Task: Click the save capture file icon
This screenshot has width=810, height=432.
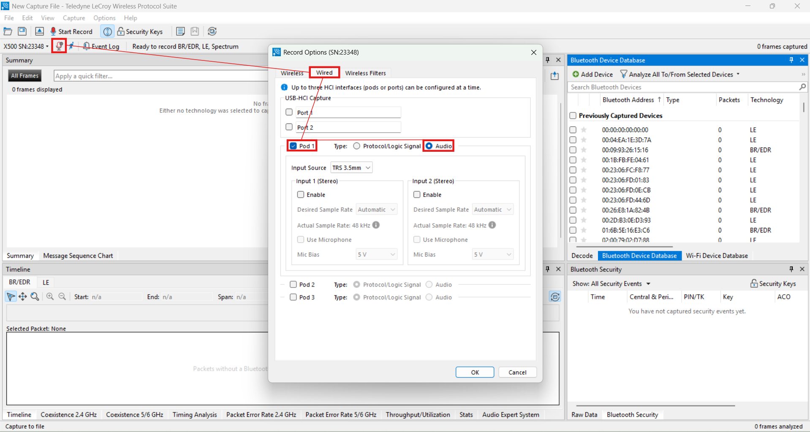Action: pyautogui.click(x=22, y=31)
